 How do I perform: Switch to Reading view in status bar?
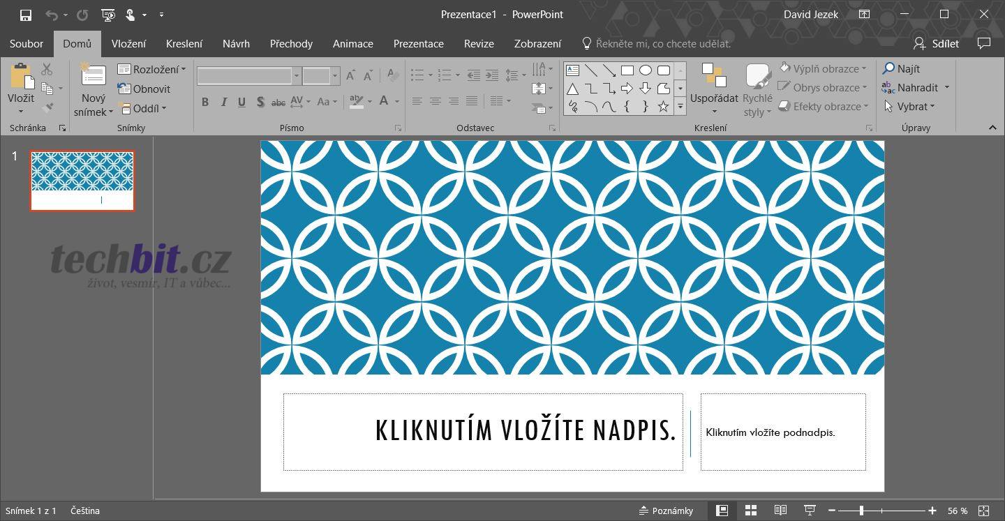[780, 511]
